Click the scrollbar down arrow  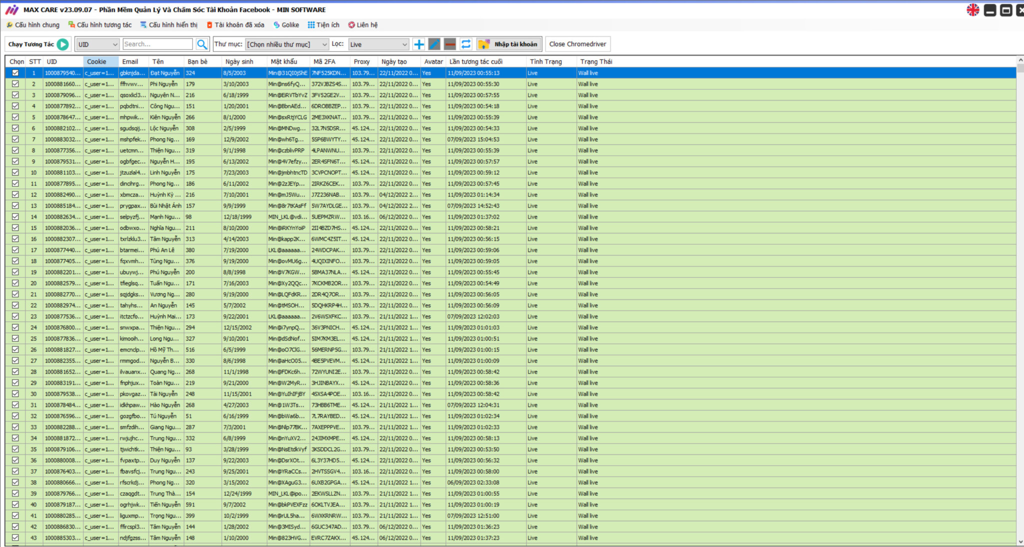pyautogui.click(x=1020, y=542)
